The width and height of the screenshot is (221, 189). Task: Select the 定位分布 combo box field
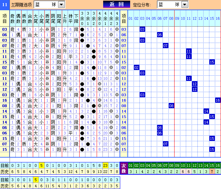point(173,4)
